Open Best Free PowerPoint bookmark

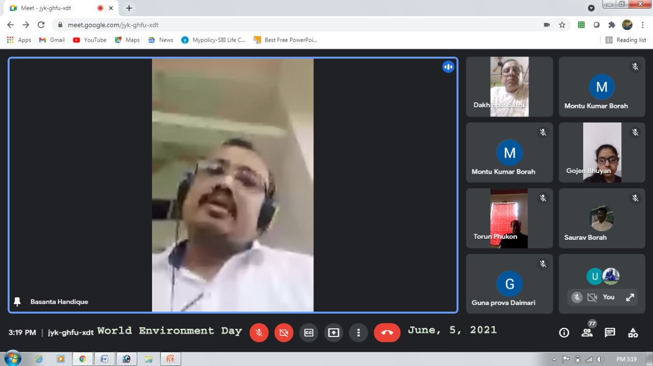[x=286, y=40]
